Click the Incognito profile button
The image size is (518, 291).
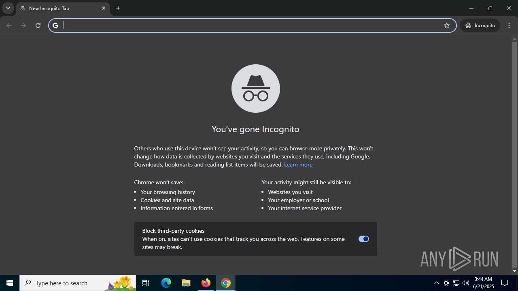click(480, 25)
